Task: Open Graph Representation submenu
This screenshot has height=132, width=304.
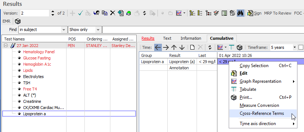Action: click(263, 81)
